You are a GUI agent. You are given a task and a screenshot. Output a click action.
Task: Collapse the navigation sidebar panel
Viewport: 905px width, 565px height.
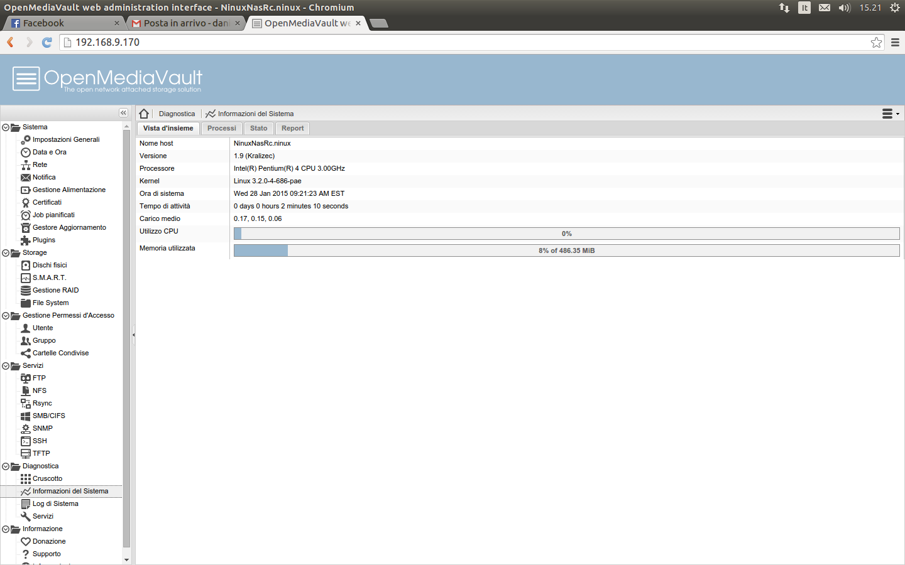pyautogui.click(x=123, y=113)
